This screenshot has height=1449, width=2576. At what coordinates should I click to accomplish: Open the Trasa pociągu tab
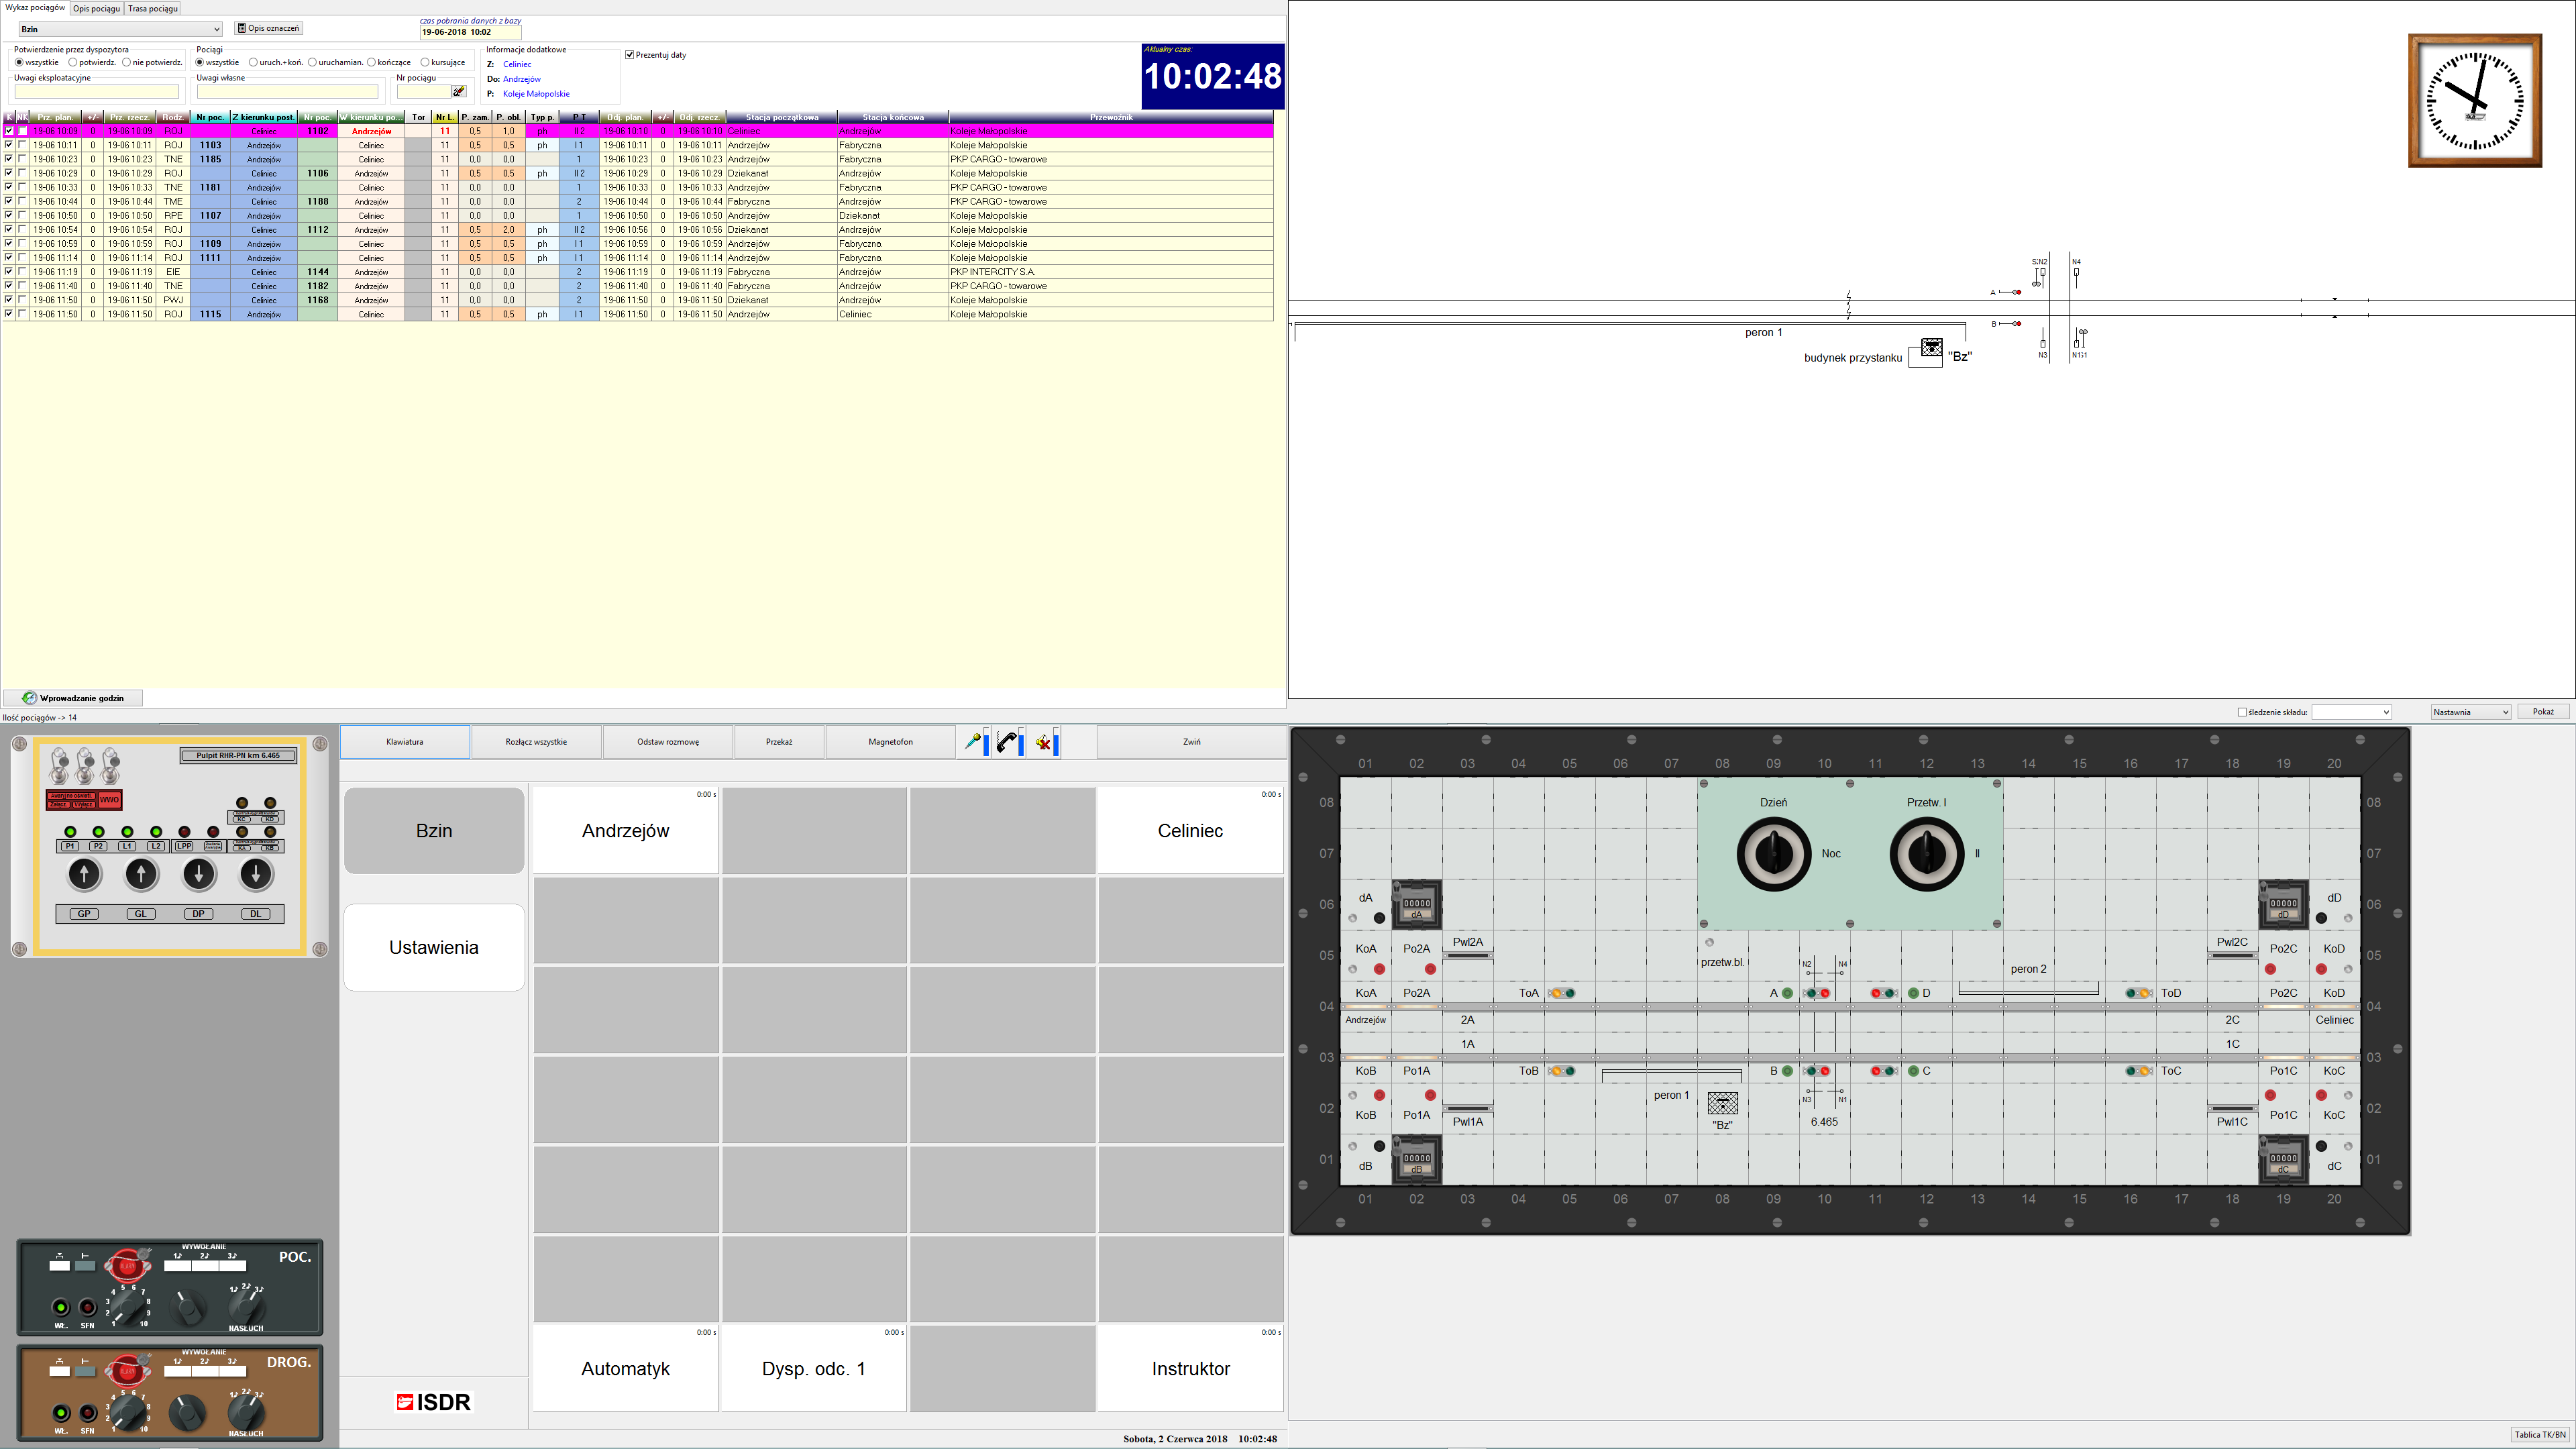153,8
